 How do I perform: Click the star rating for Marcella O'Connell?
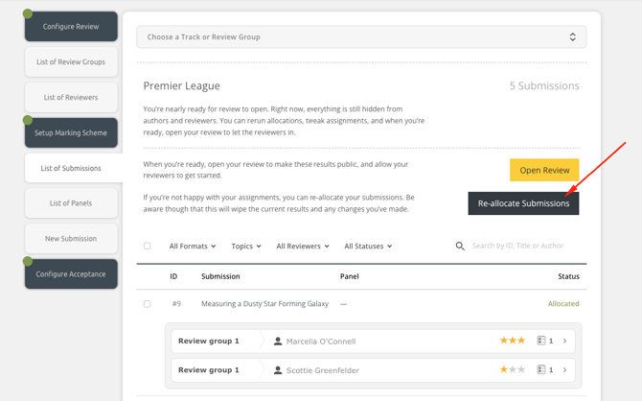(512, 341)
